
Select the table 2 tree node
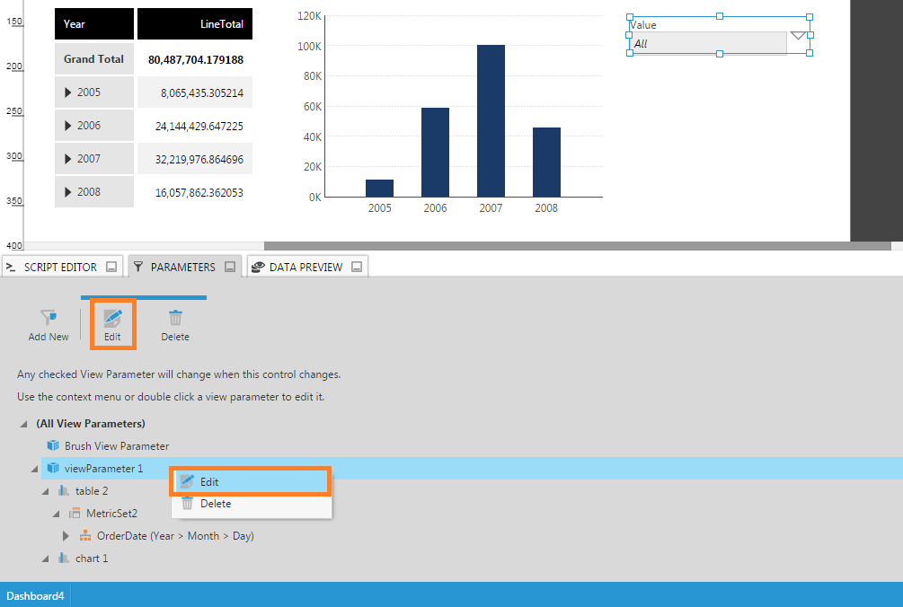click(91, 491)
